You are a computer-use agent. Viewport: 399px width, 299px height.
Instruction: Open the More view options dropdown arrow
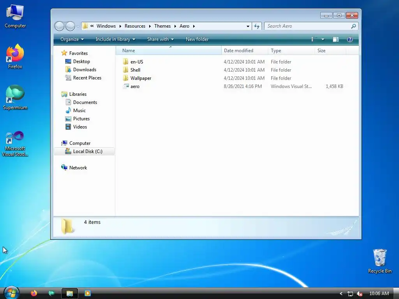[x=323, y=39]
